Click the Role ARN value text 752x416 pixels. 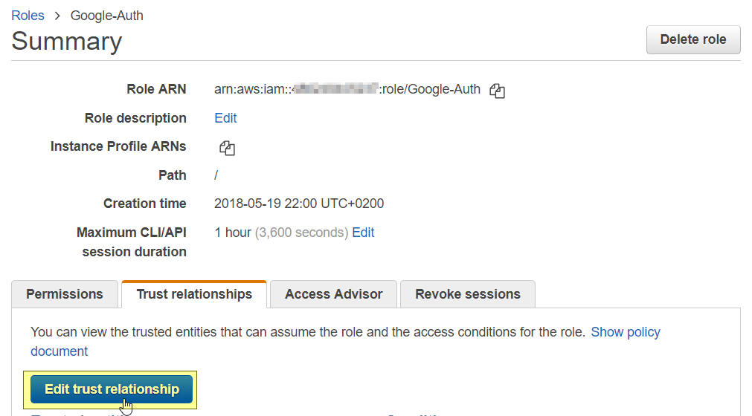point(347,90)
